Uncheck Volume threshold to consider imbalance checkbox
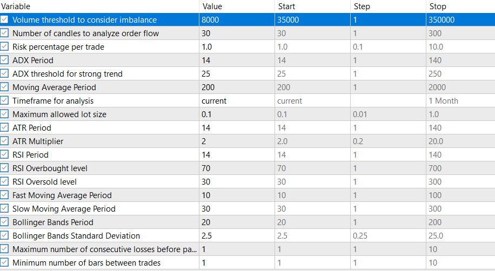This screenshot has height=271, width=495. point(4,19)
